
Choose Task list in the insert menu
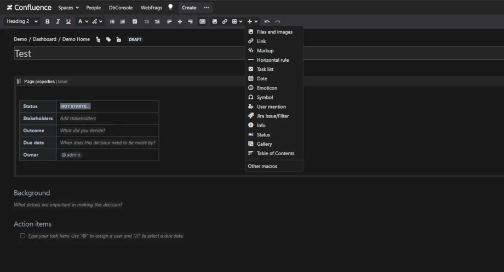pyautogui.click(x=274, y=69)
